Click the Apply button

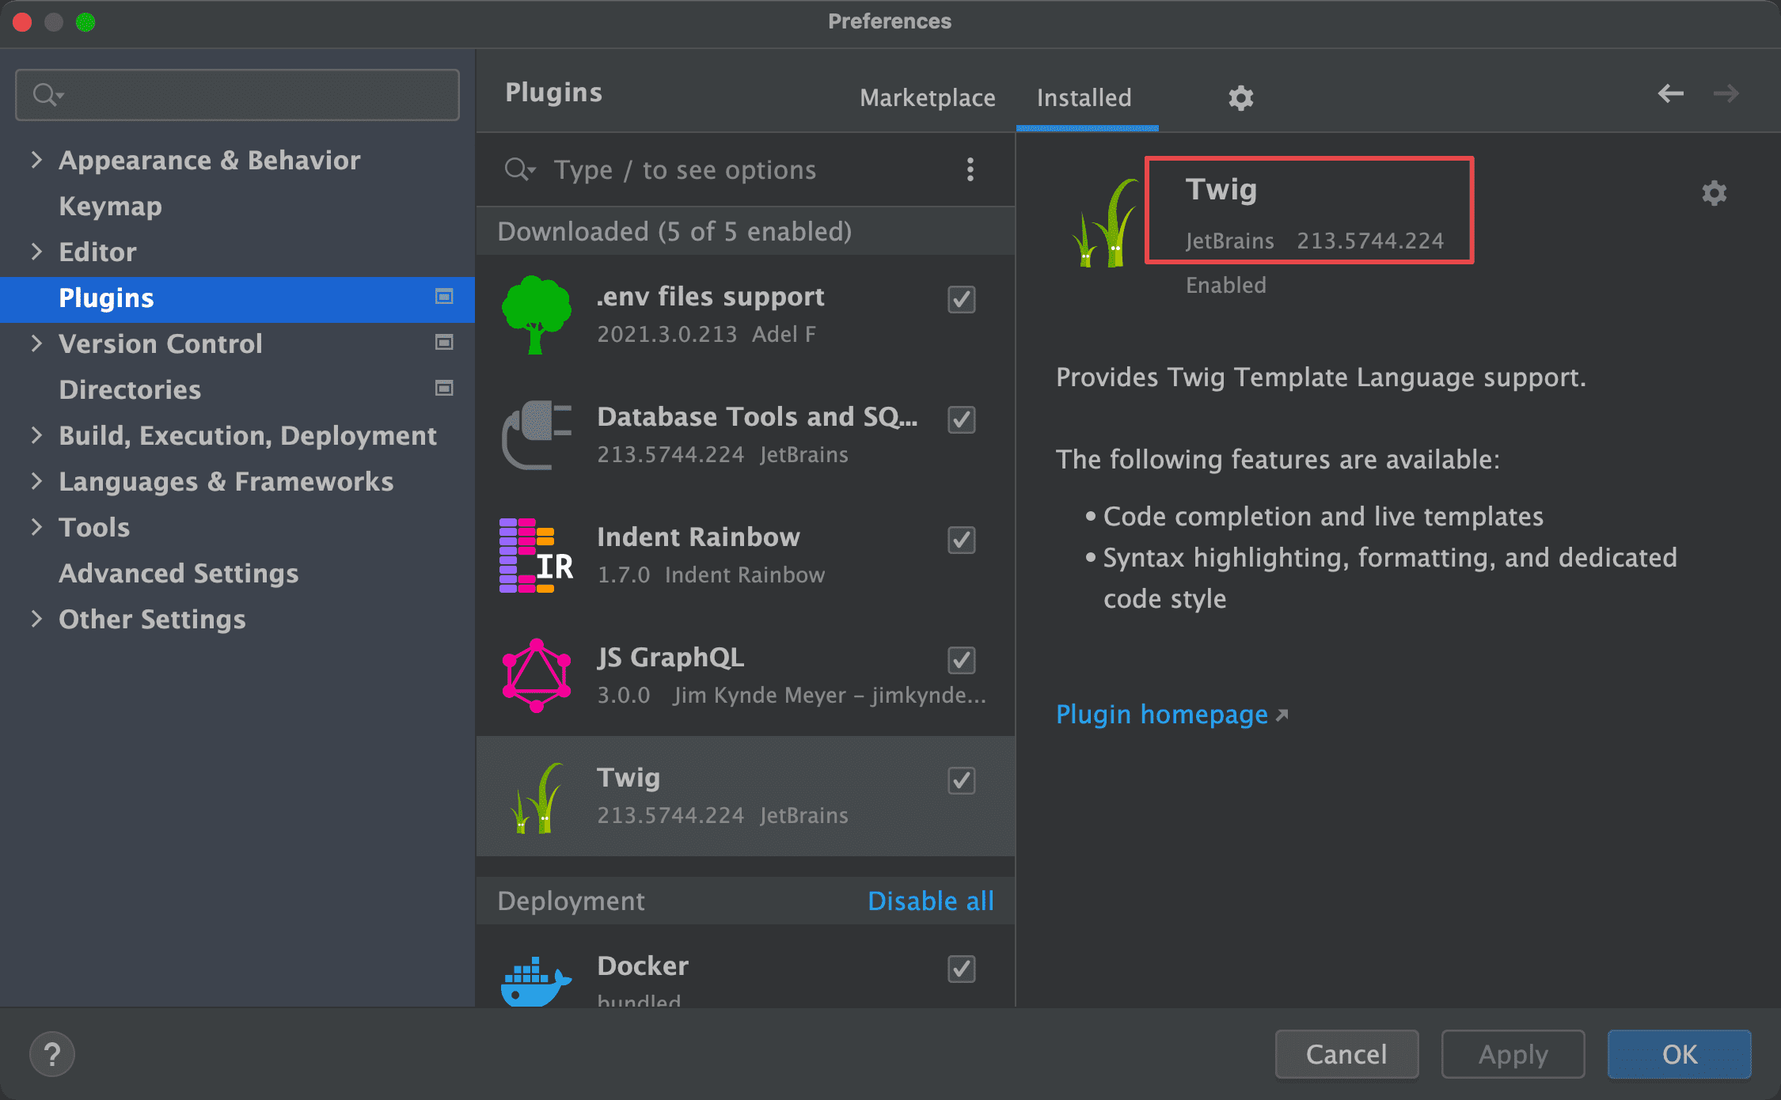pos(1513,1054)
